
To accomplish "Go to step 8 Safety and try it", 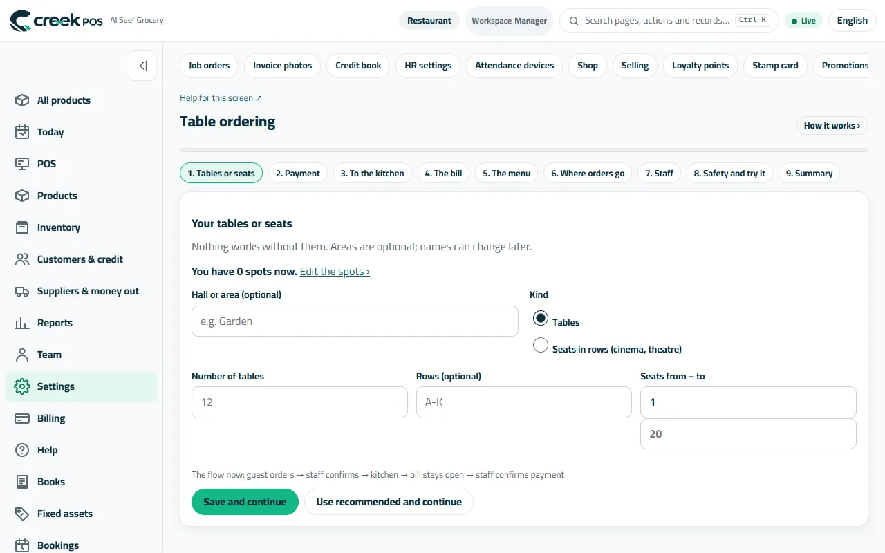I will (729, 174).
